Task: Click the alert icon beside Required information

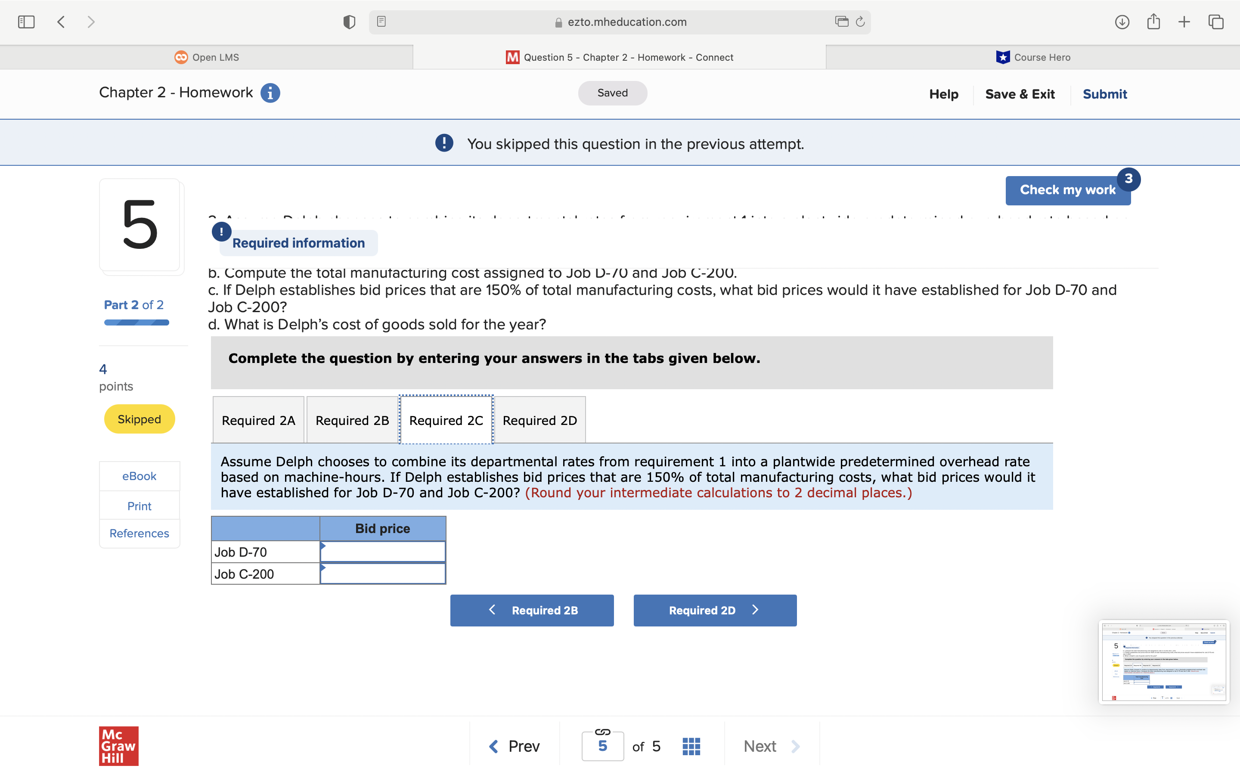Action: [x=221, y=232]
